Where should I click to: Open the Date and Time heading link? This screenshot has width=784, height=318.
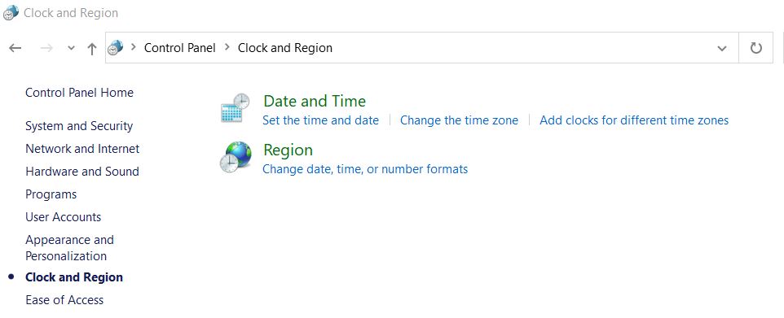[x=315, y=102]
